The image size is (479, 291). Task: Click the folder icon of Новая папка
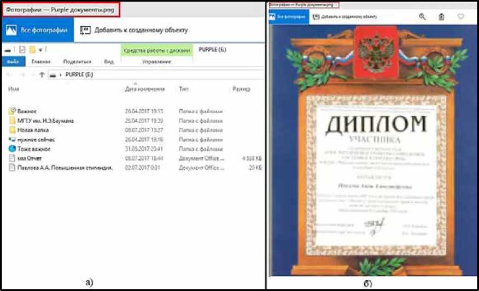[x=12, y=130]
